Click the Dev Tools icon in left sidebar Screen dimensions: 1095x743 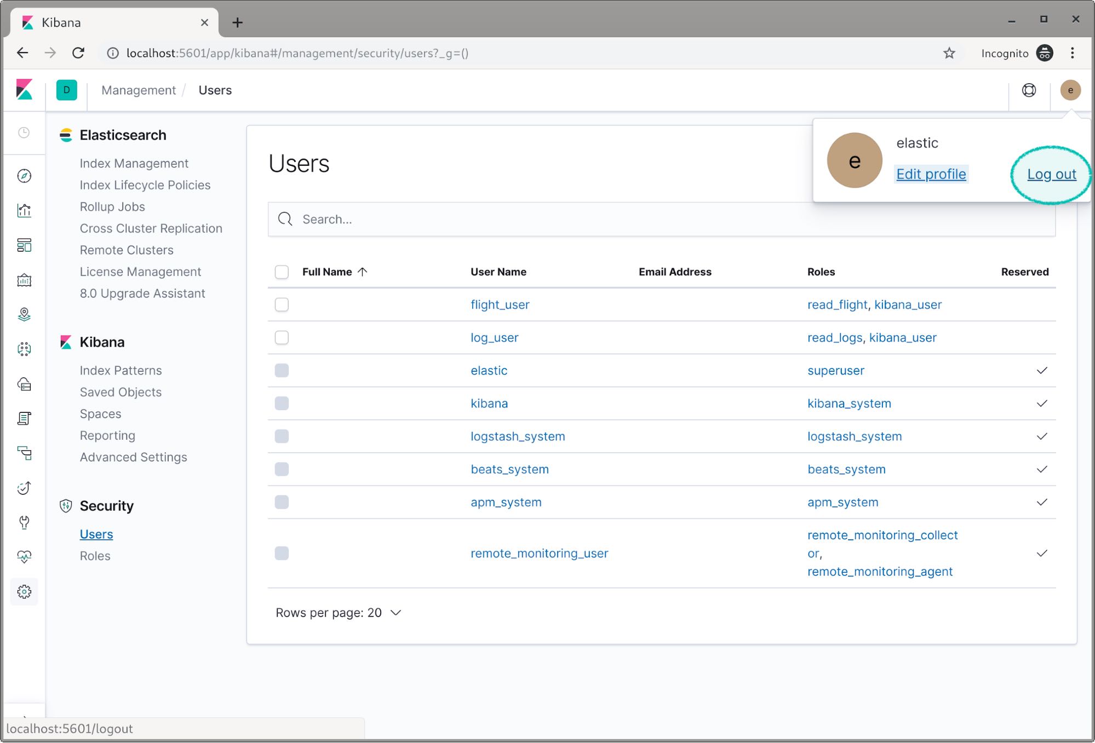coord(24,522)
